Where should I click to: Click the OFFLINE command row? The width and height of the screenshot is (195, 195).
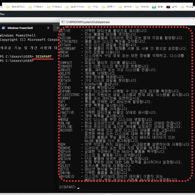(121, 127)
